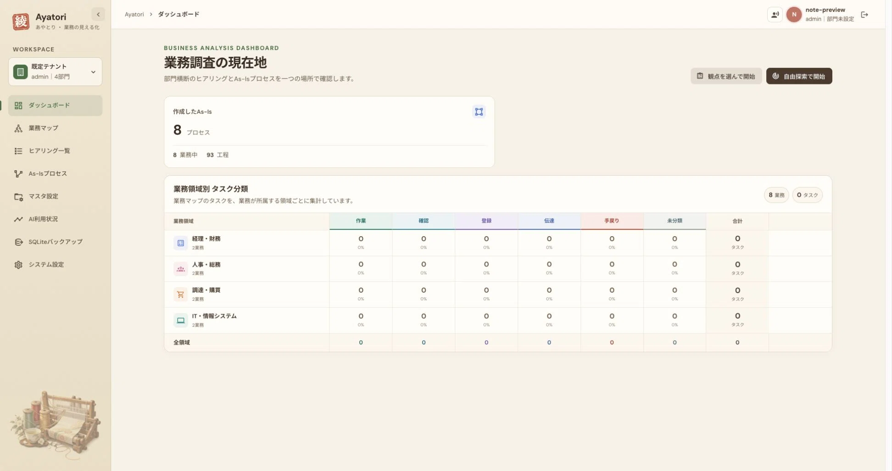This screenshot has height=471, width=892.
Task: Open SQLiteバックアップ in the sidebar
Action: pyautogui.click(x=55, y=242)
